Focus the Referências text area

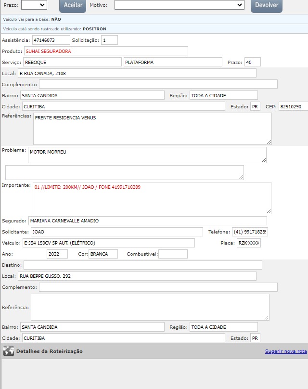coord(152,129)
